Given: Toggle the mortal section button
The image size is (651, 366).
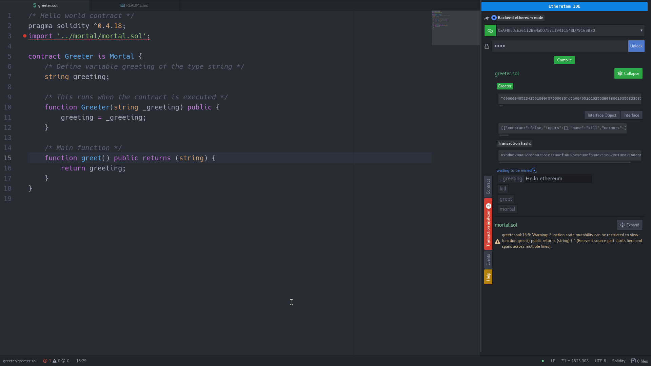Looking at the screenshot, I should pyautogui.click(x=630, y=225).
